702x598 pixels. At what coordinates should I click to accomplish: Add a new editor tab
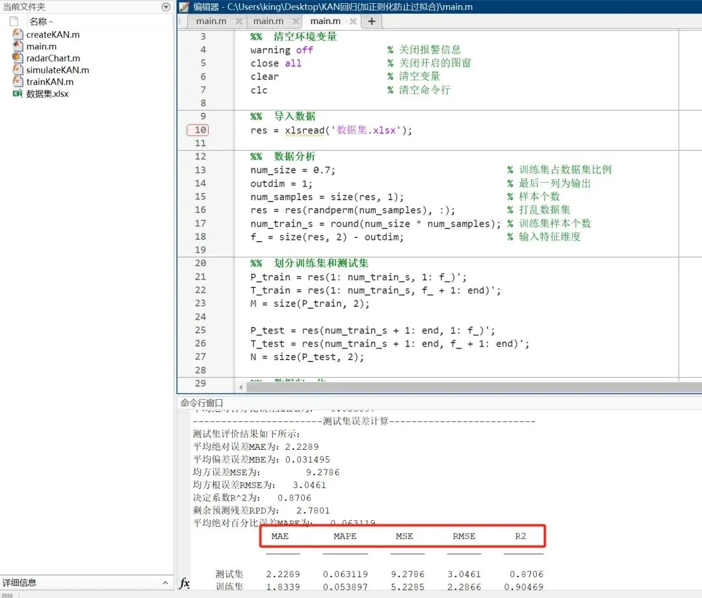coord(372,21)
